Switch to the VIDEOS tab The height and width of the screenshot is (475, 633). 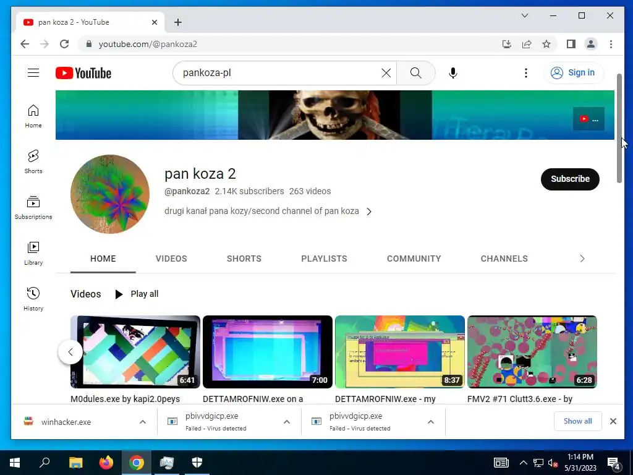coord(171,259)
